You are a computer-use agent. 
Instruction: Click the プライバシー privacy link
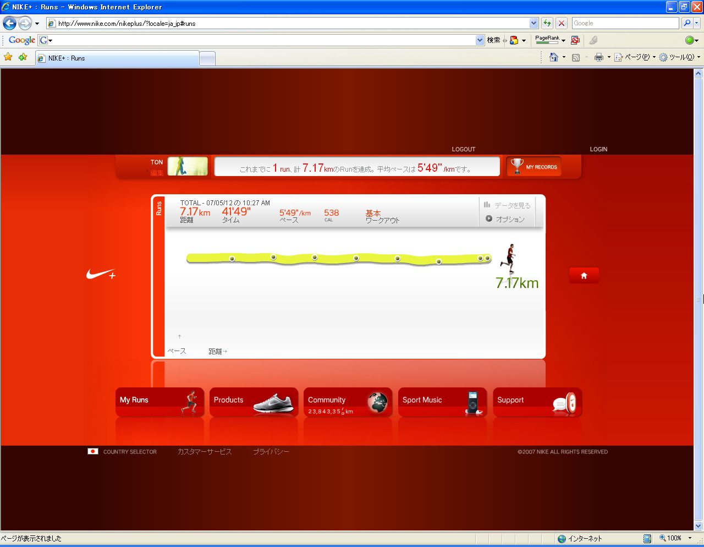271,452
